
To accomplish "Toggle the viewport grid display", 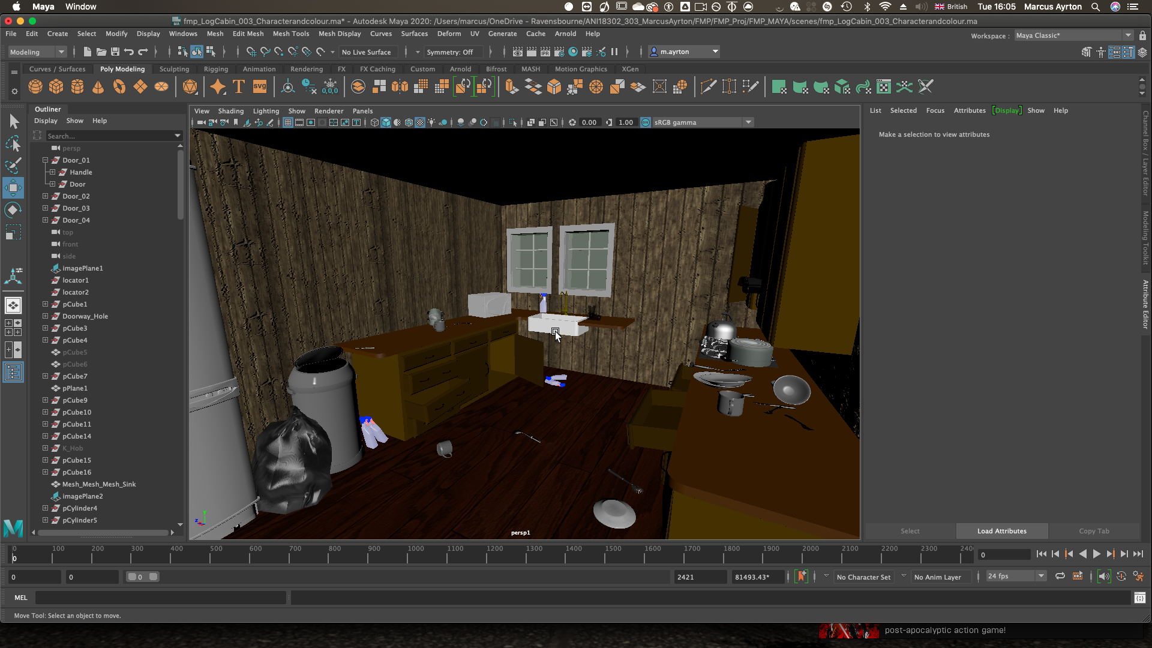I will 288,122.
